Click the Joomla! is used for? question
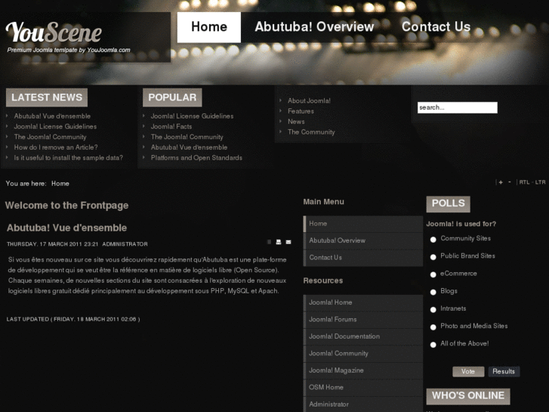 click(461, 224)
